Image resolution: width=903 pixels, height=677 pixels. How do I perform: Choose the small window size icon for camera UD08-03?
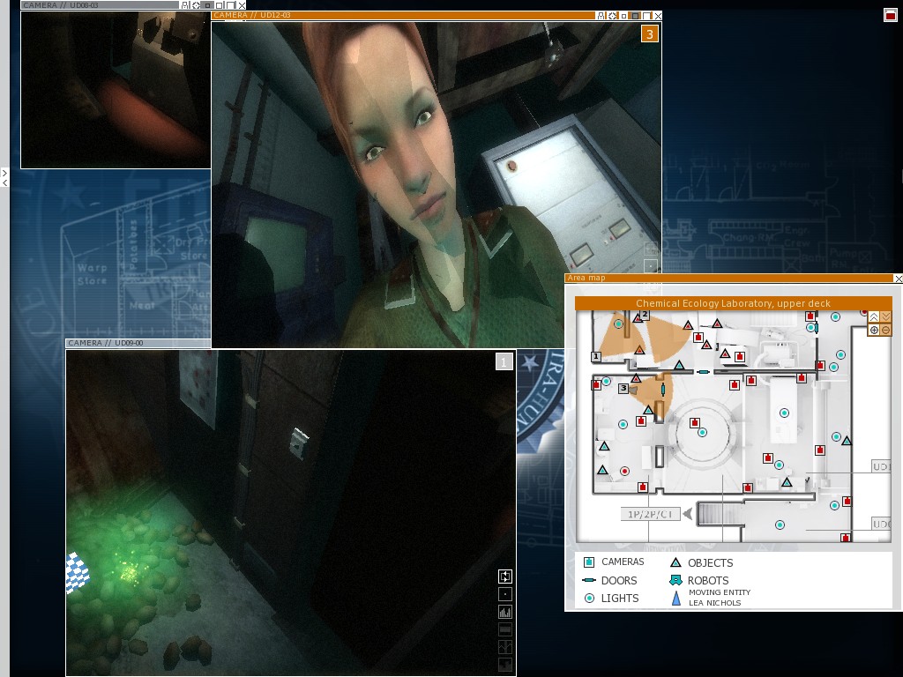207,5
